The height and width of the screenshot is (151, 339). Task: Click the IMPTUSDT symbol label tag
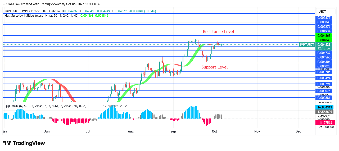[x=307, y=45]
